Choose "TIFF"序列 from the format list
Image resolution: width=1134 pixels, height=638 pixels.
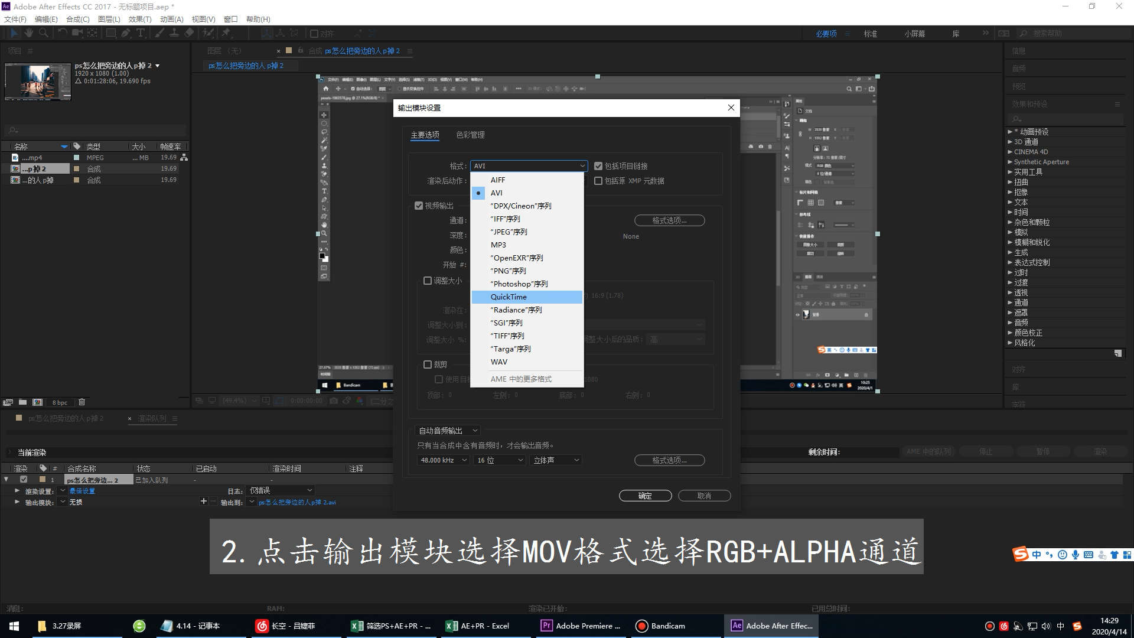pyautogui.click(x=527, y=336)
